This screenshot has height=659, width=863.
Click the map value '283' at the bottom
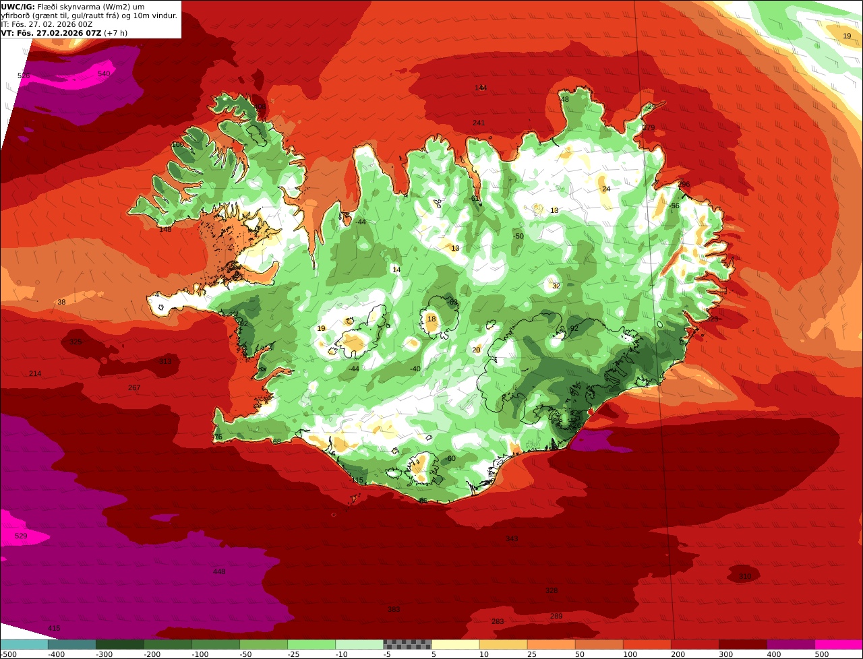pyautogui.click(x=498, y=622)
